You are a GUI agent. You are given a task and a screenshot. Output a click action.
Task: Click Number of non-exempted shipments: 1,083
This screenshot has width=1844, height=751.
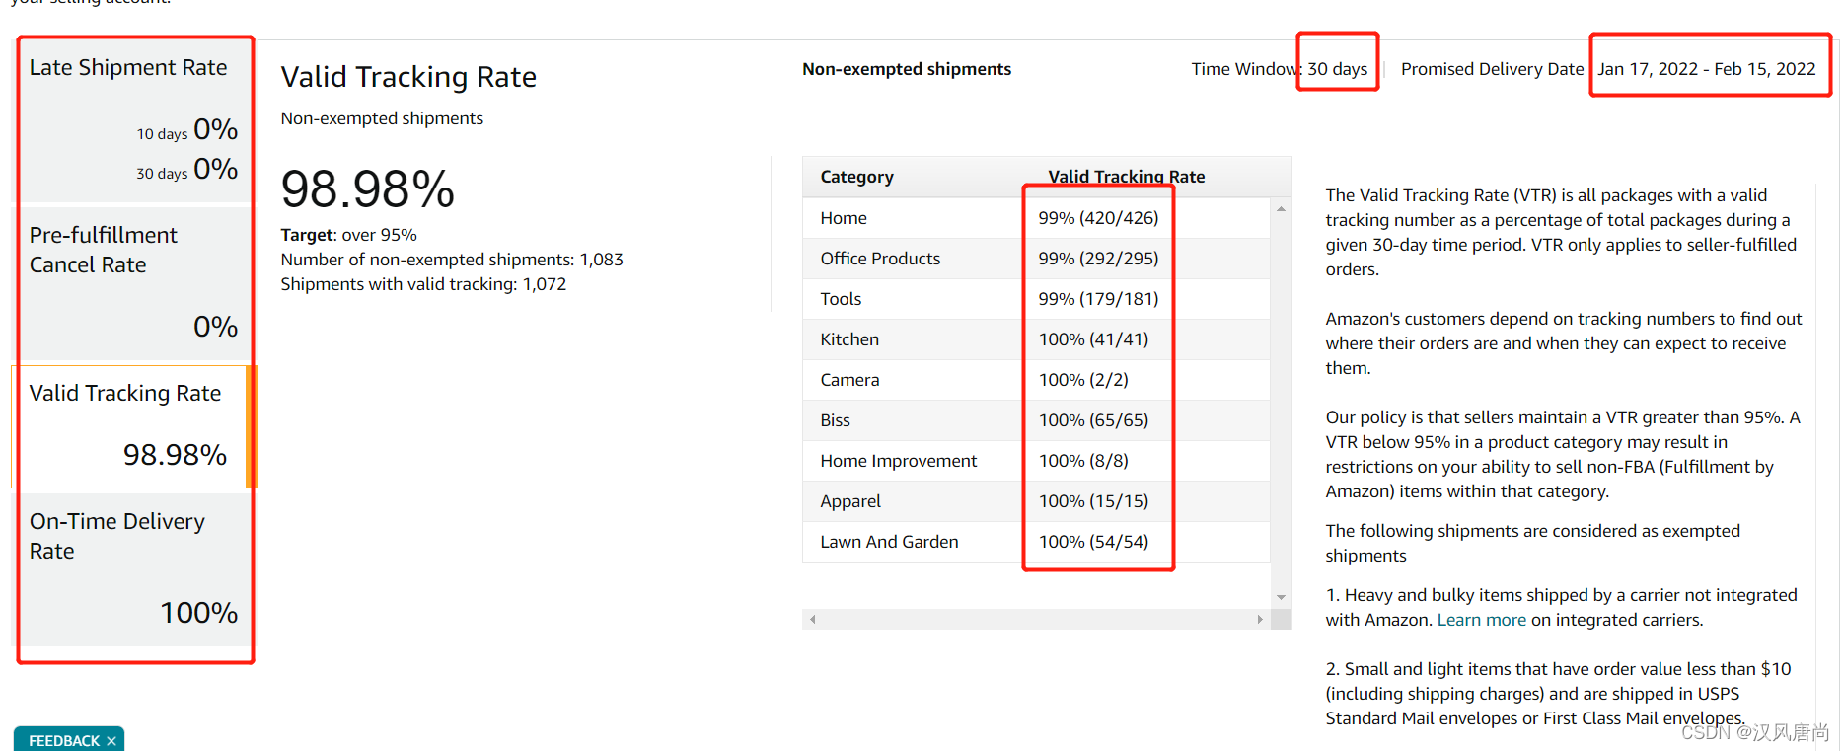452,260
